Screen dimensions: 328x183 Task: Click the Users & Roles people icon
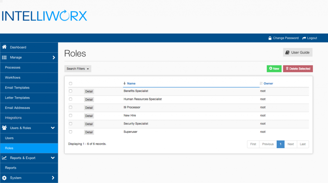click(4, 128)
